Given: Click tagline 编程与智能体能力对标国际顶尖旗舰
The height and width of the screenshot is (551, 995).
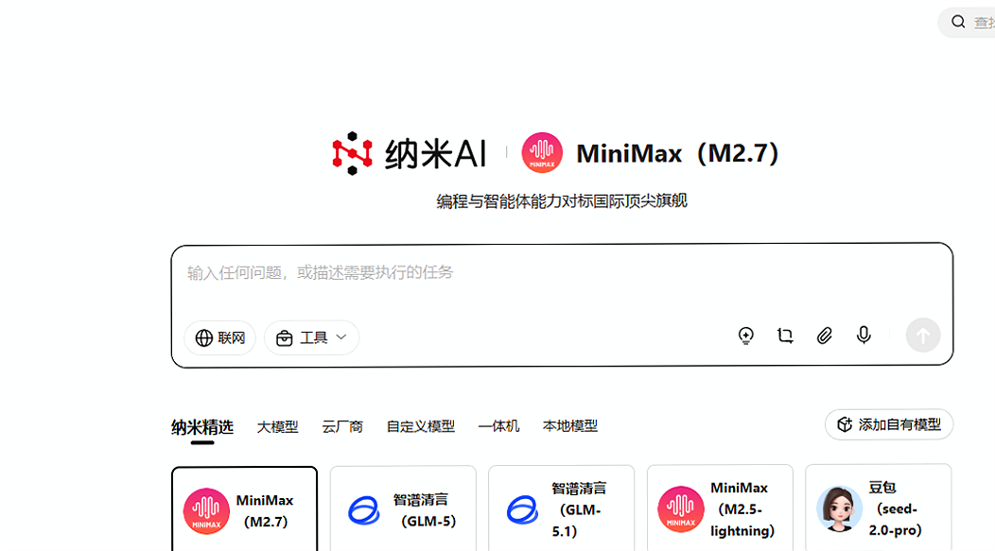Looking at the screenshot, I should tap(562, 201).
